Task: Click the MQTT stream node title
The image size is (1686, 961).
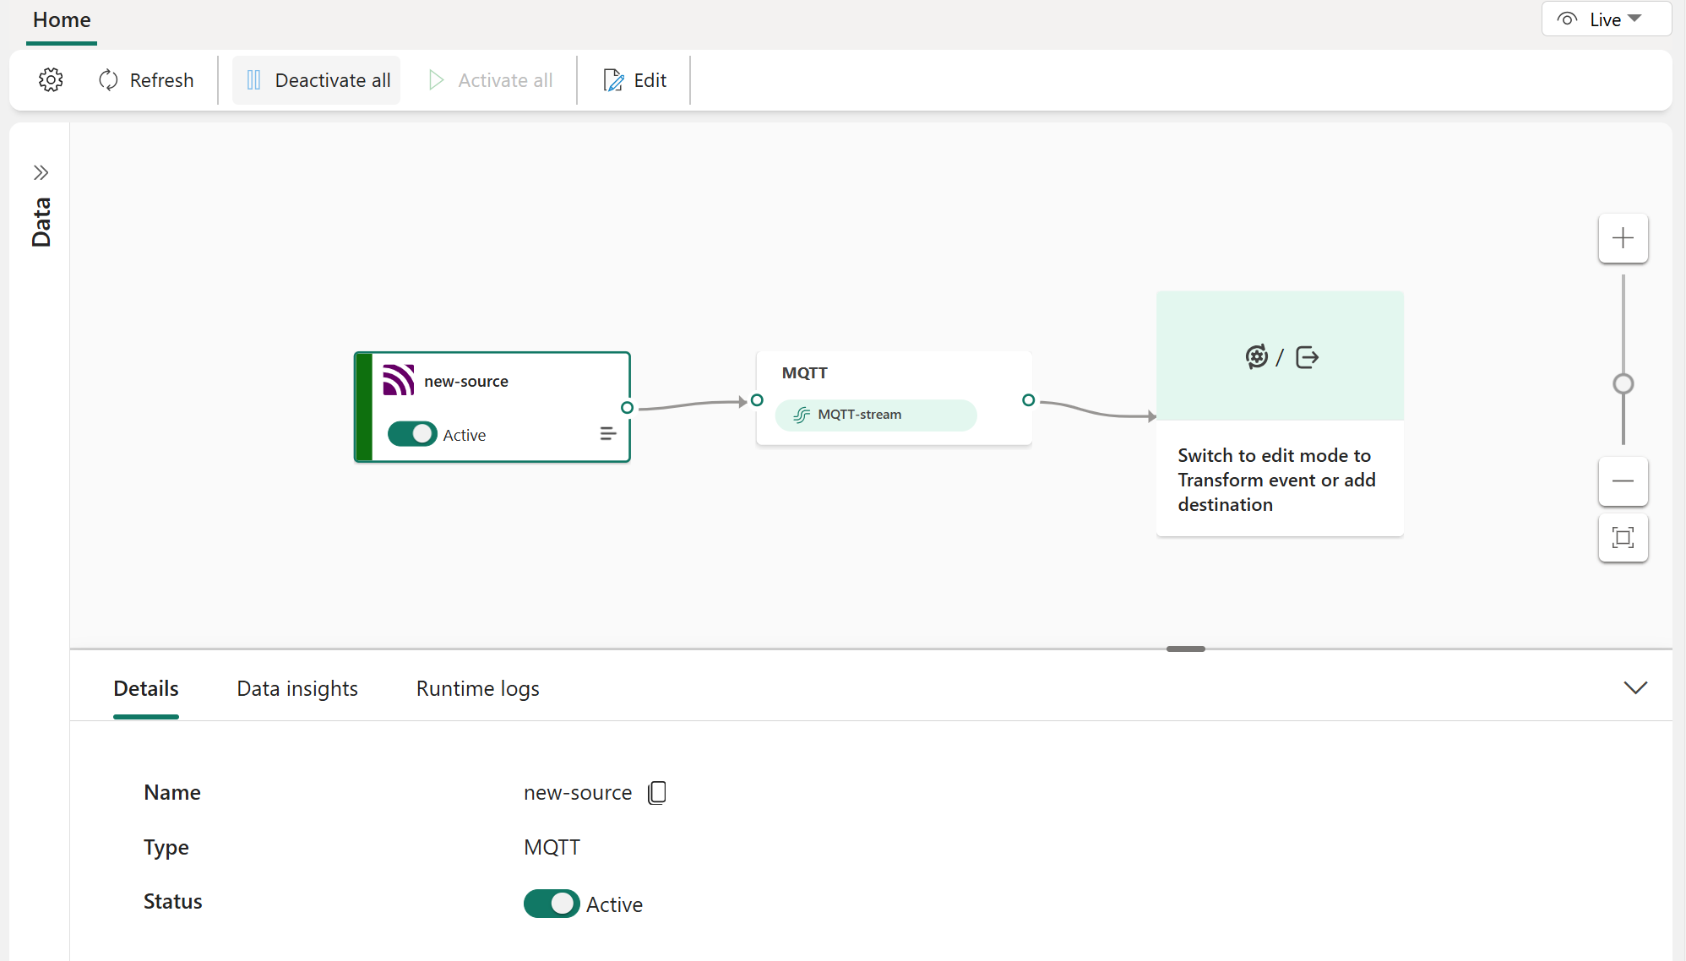Action: click(805, 373)
